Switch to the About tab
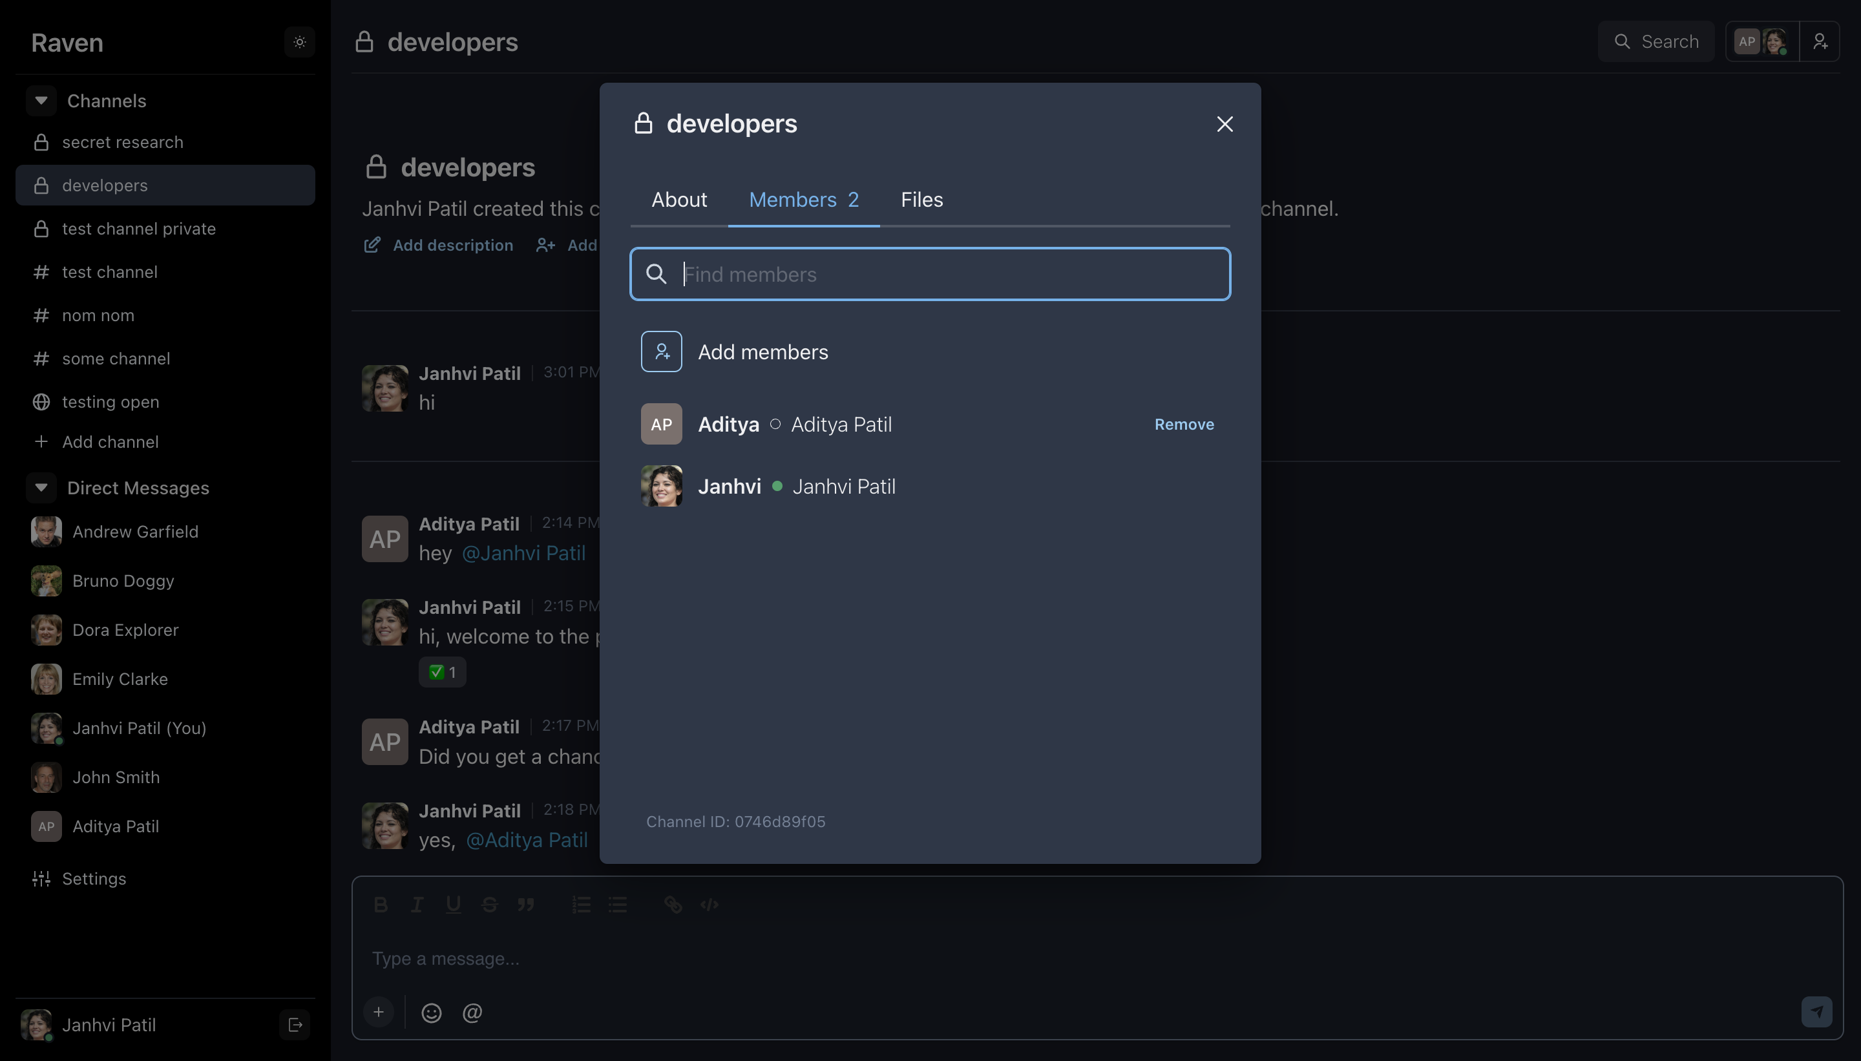The width and height of the screenshot is (1861, 1061). click(678, 200)
